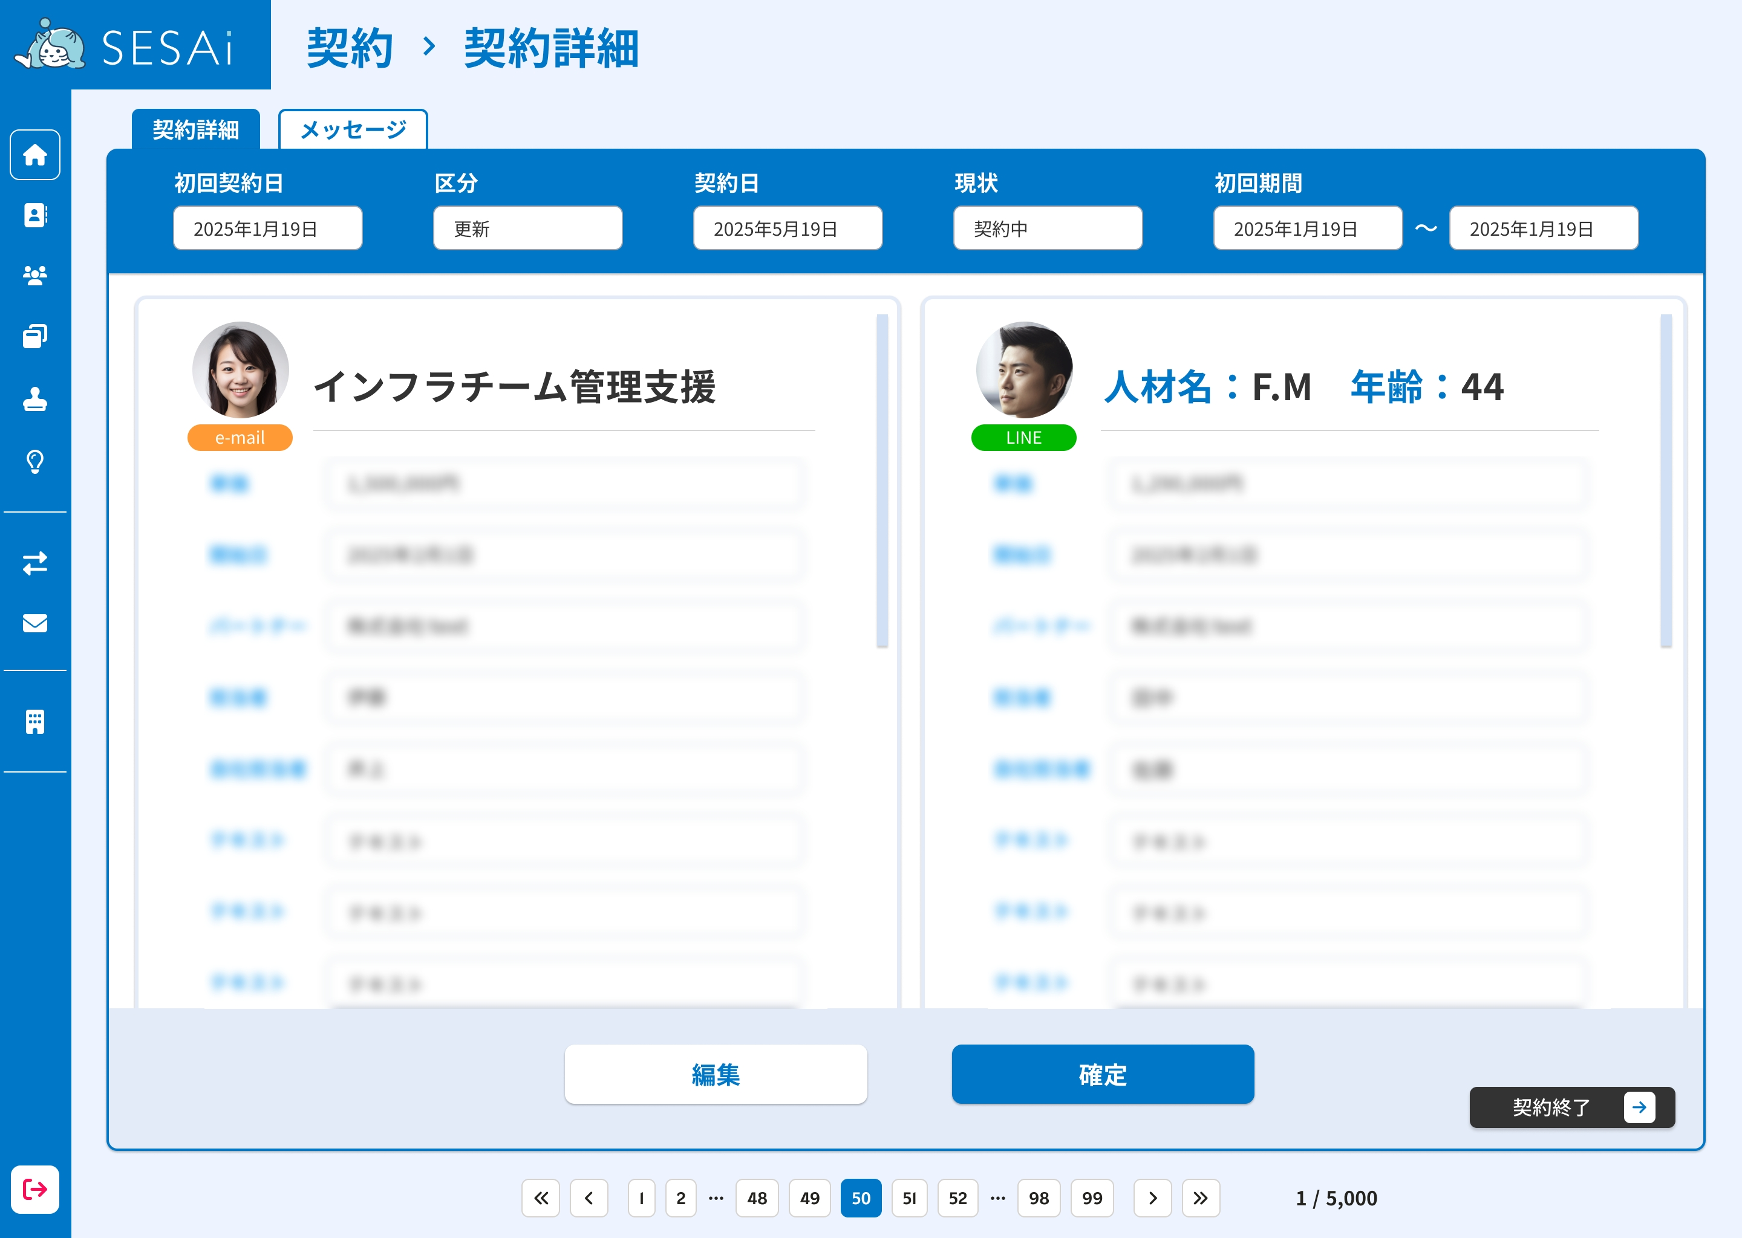
Task: Select current page 50
Action: pos(861,1198)
